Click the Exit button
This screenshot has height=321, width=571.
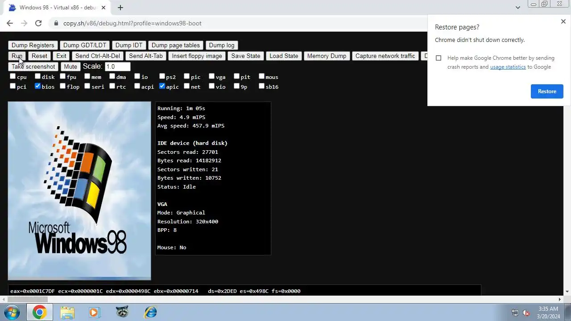click(x=61, y=56)
